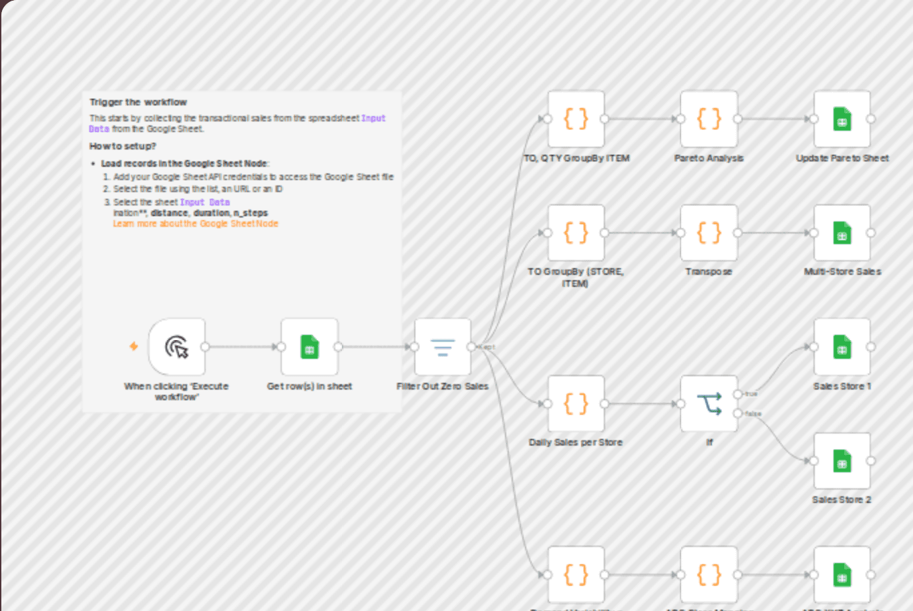Click the 'Sales Store 1' label
The width and height of the screenshot is (913, 611).
[x=842, y=386]
